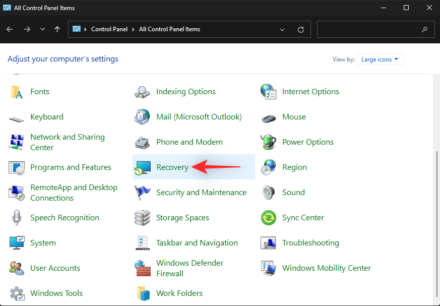Open the Security and Maintenance link
Viewport: 440px width, 306px height.
tap(201, 193)
